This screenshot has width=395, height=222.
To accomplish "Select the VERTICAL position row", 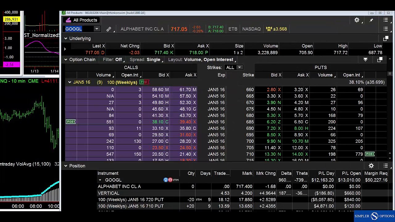I will tap(242, 193).
